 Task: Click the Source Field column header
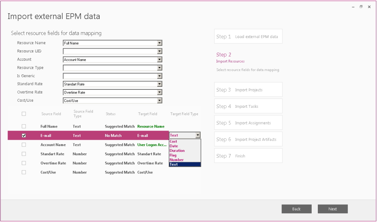(x=51, y=114)
